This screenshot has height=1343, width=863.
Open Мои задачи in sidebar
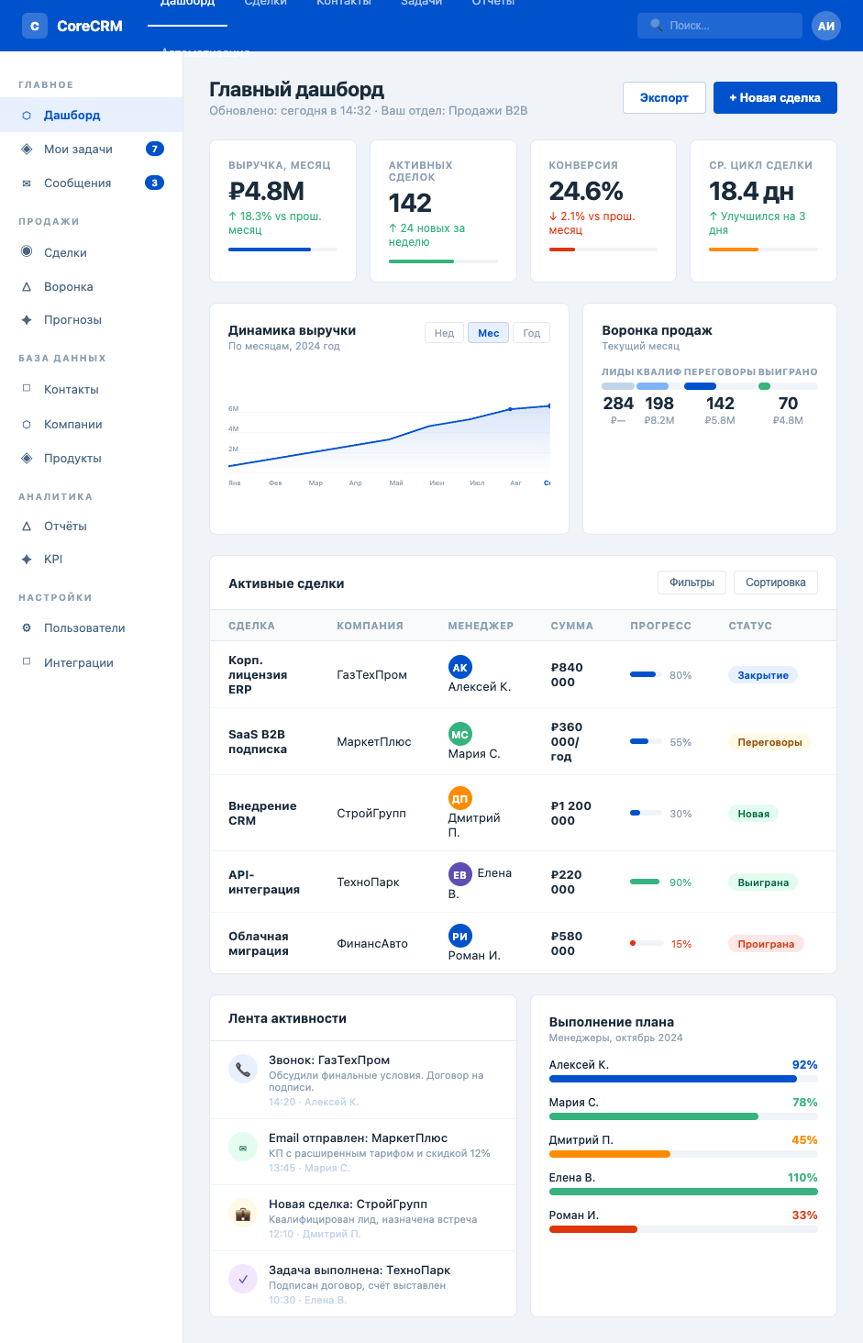(92, 149)
